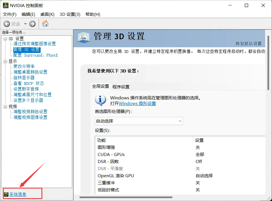Open 查看 HDCP 状态 task
Viewport: 272px width, 201px height.
pos(29,84)
